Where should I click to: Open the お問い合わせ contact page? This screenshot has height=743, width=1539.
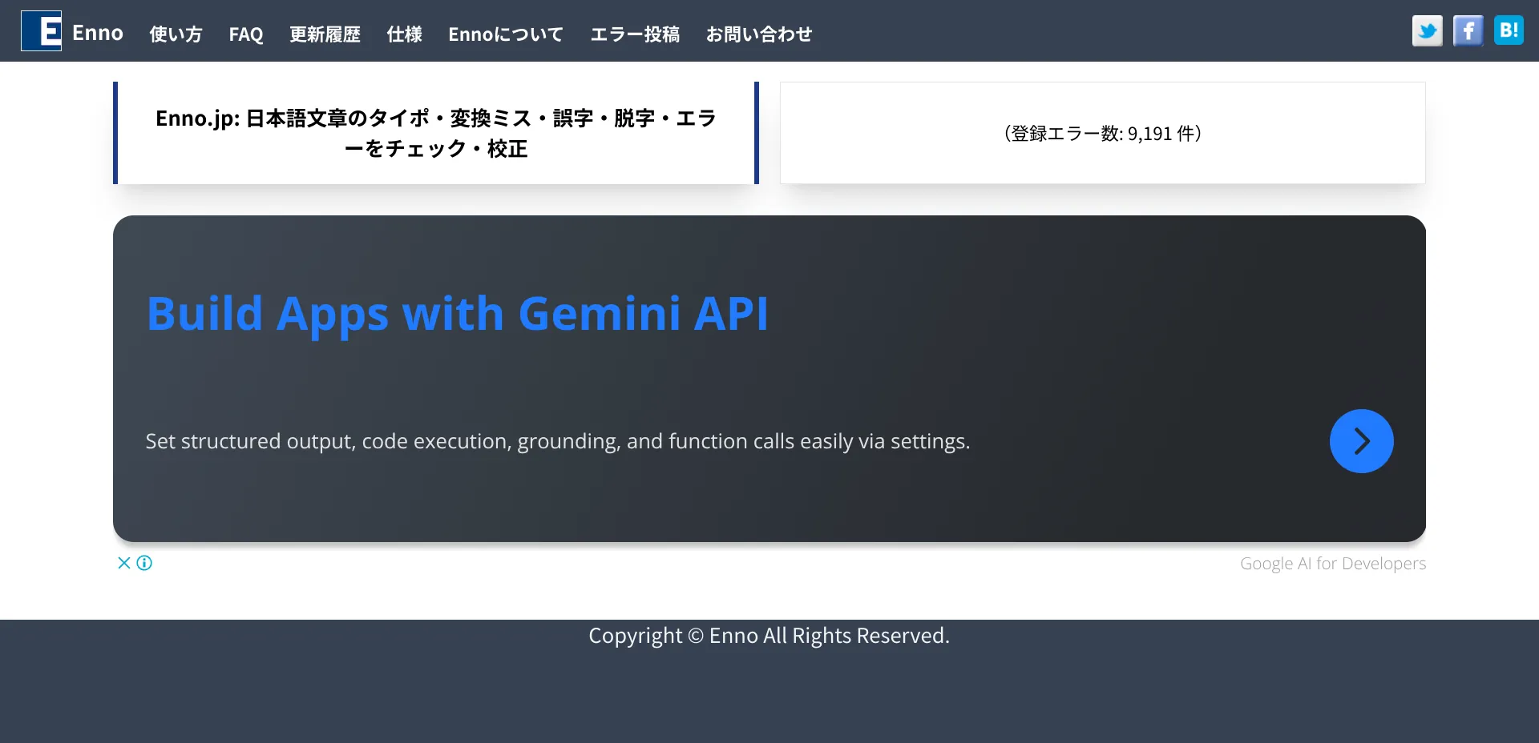(x=759, y=34)
